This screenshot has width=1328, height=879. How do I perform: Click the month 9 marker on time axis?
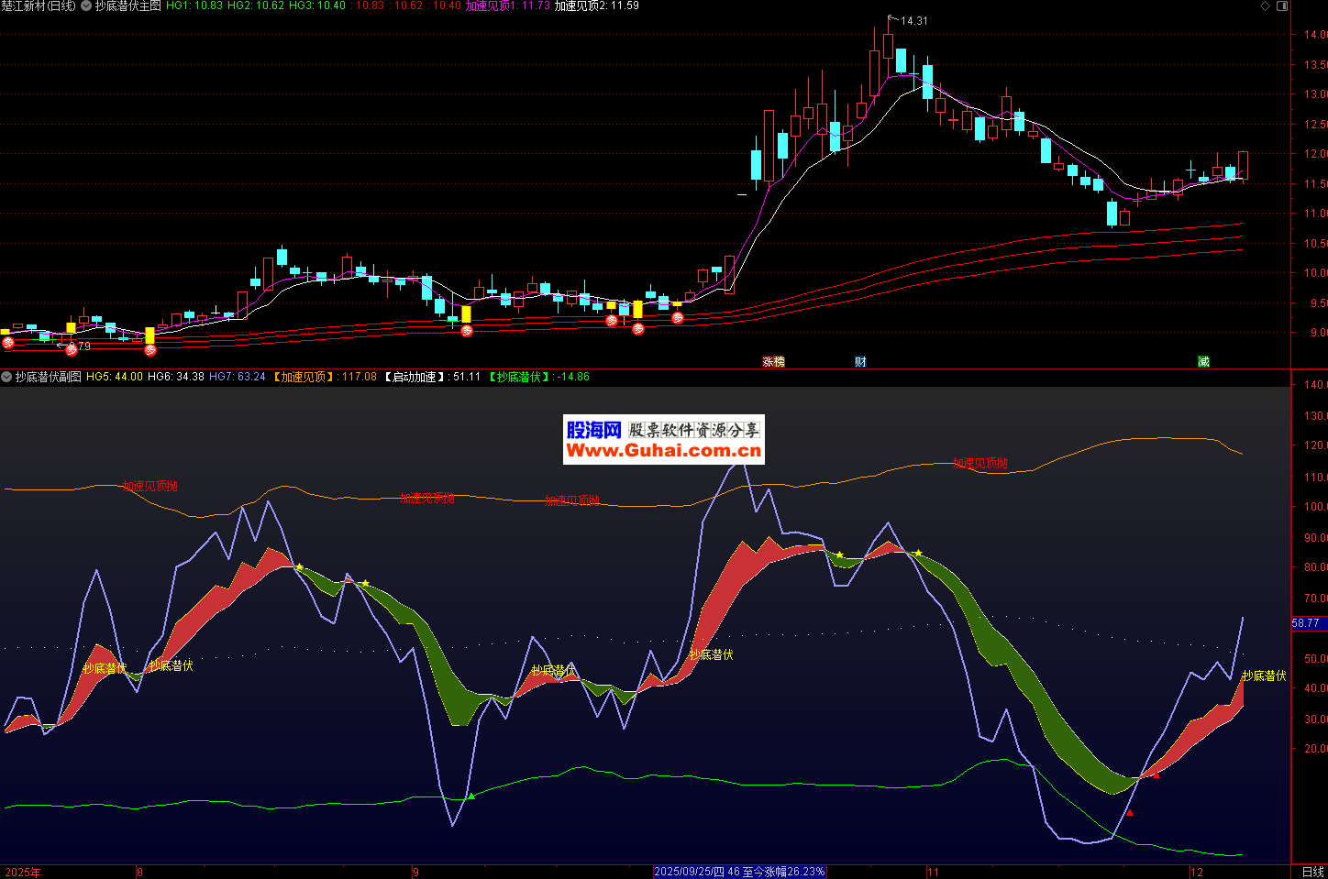(x=415, y=872)
